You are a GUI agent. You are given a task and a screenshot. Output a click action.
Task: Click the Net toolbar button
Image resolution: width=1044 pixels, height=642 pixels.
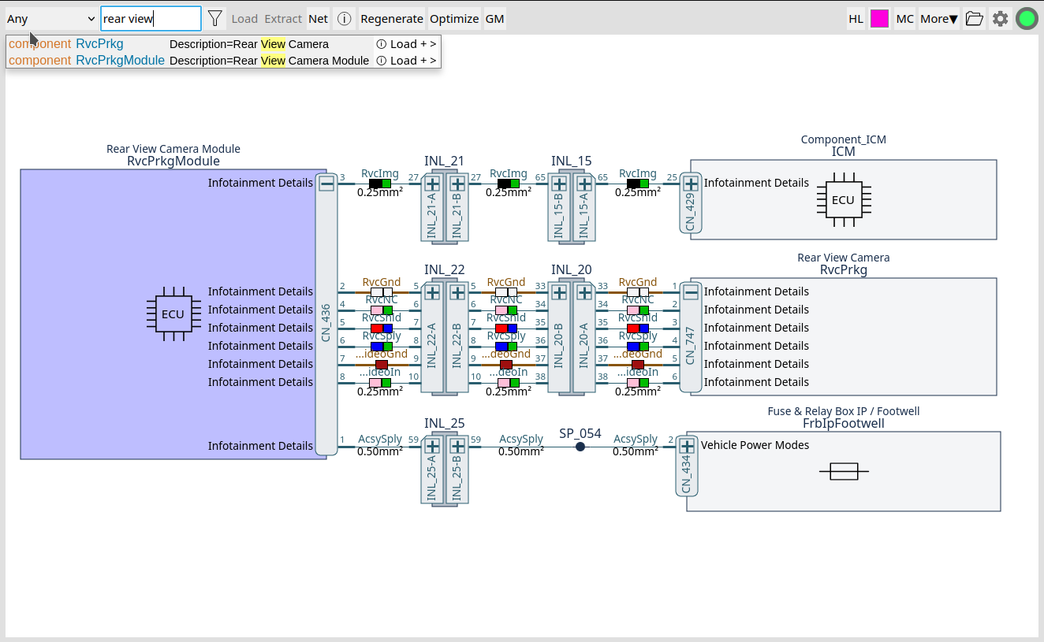tap(318, 18)
